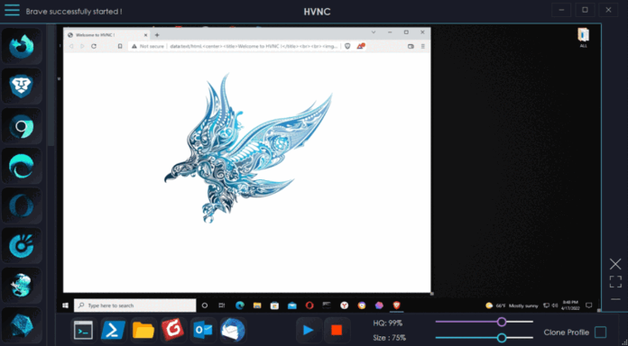Click the globe-with-dragon sidebar browser icon
Screen dimensions: 628x346
click(22, 286)
